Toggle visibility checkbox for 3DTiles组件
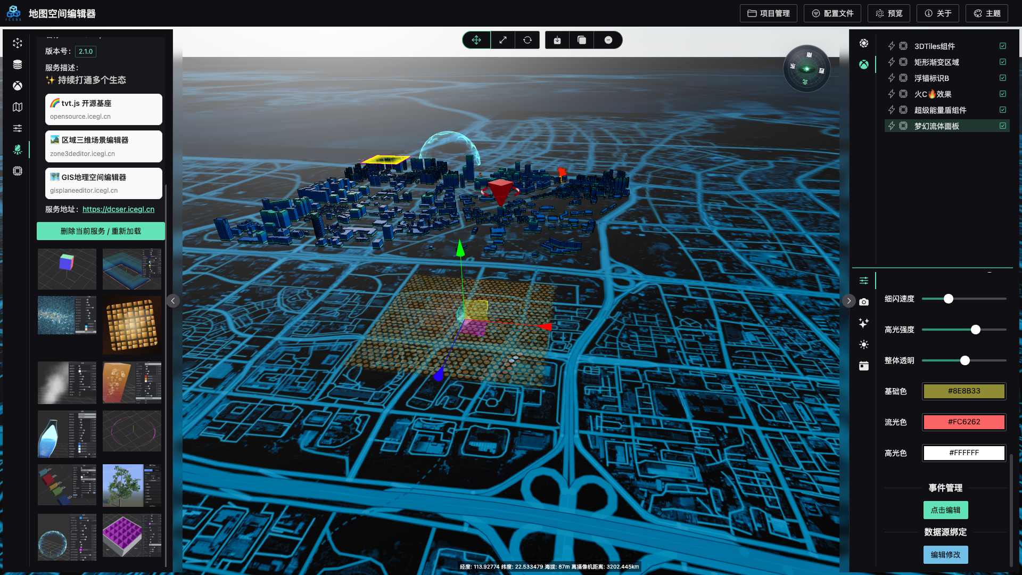This screenshot has width=1022, height=575. [x=1002, y=46]
